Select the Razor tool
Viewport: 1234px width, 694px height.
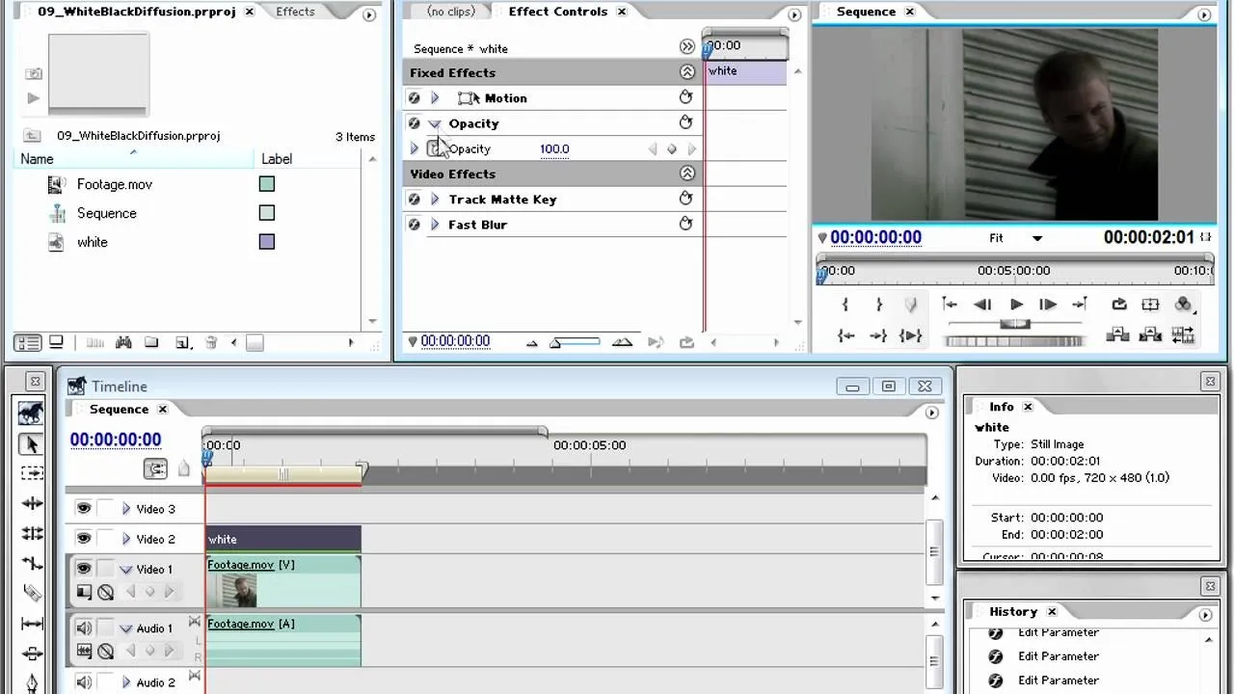(x=31, y=593)
